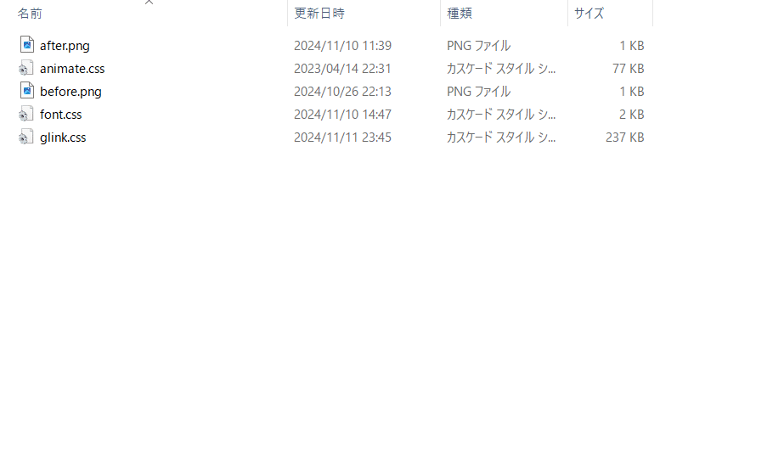The width and height of the screenshot is (784, 472).
Task: Sort by the サイズ column header
Action: point(589,14)
